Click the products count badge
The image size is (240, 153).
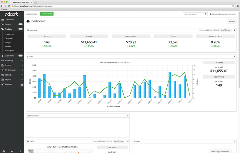click(21, 29)
